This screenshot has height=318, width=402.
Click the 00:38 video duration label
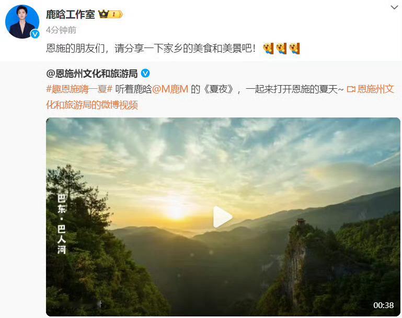coord(383,305)
